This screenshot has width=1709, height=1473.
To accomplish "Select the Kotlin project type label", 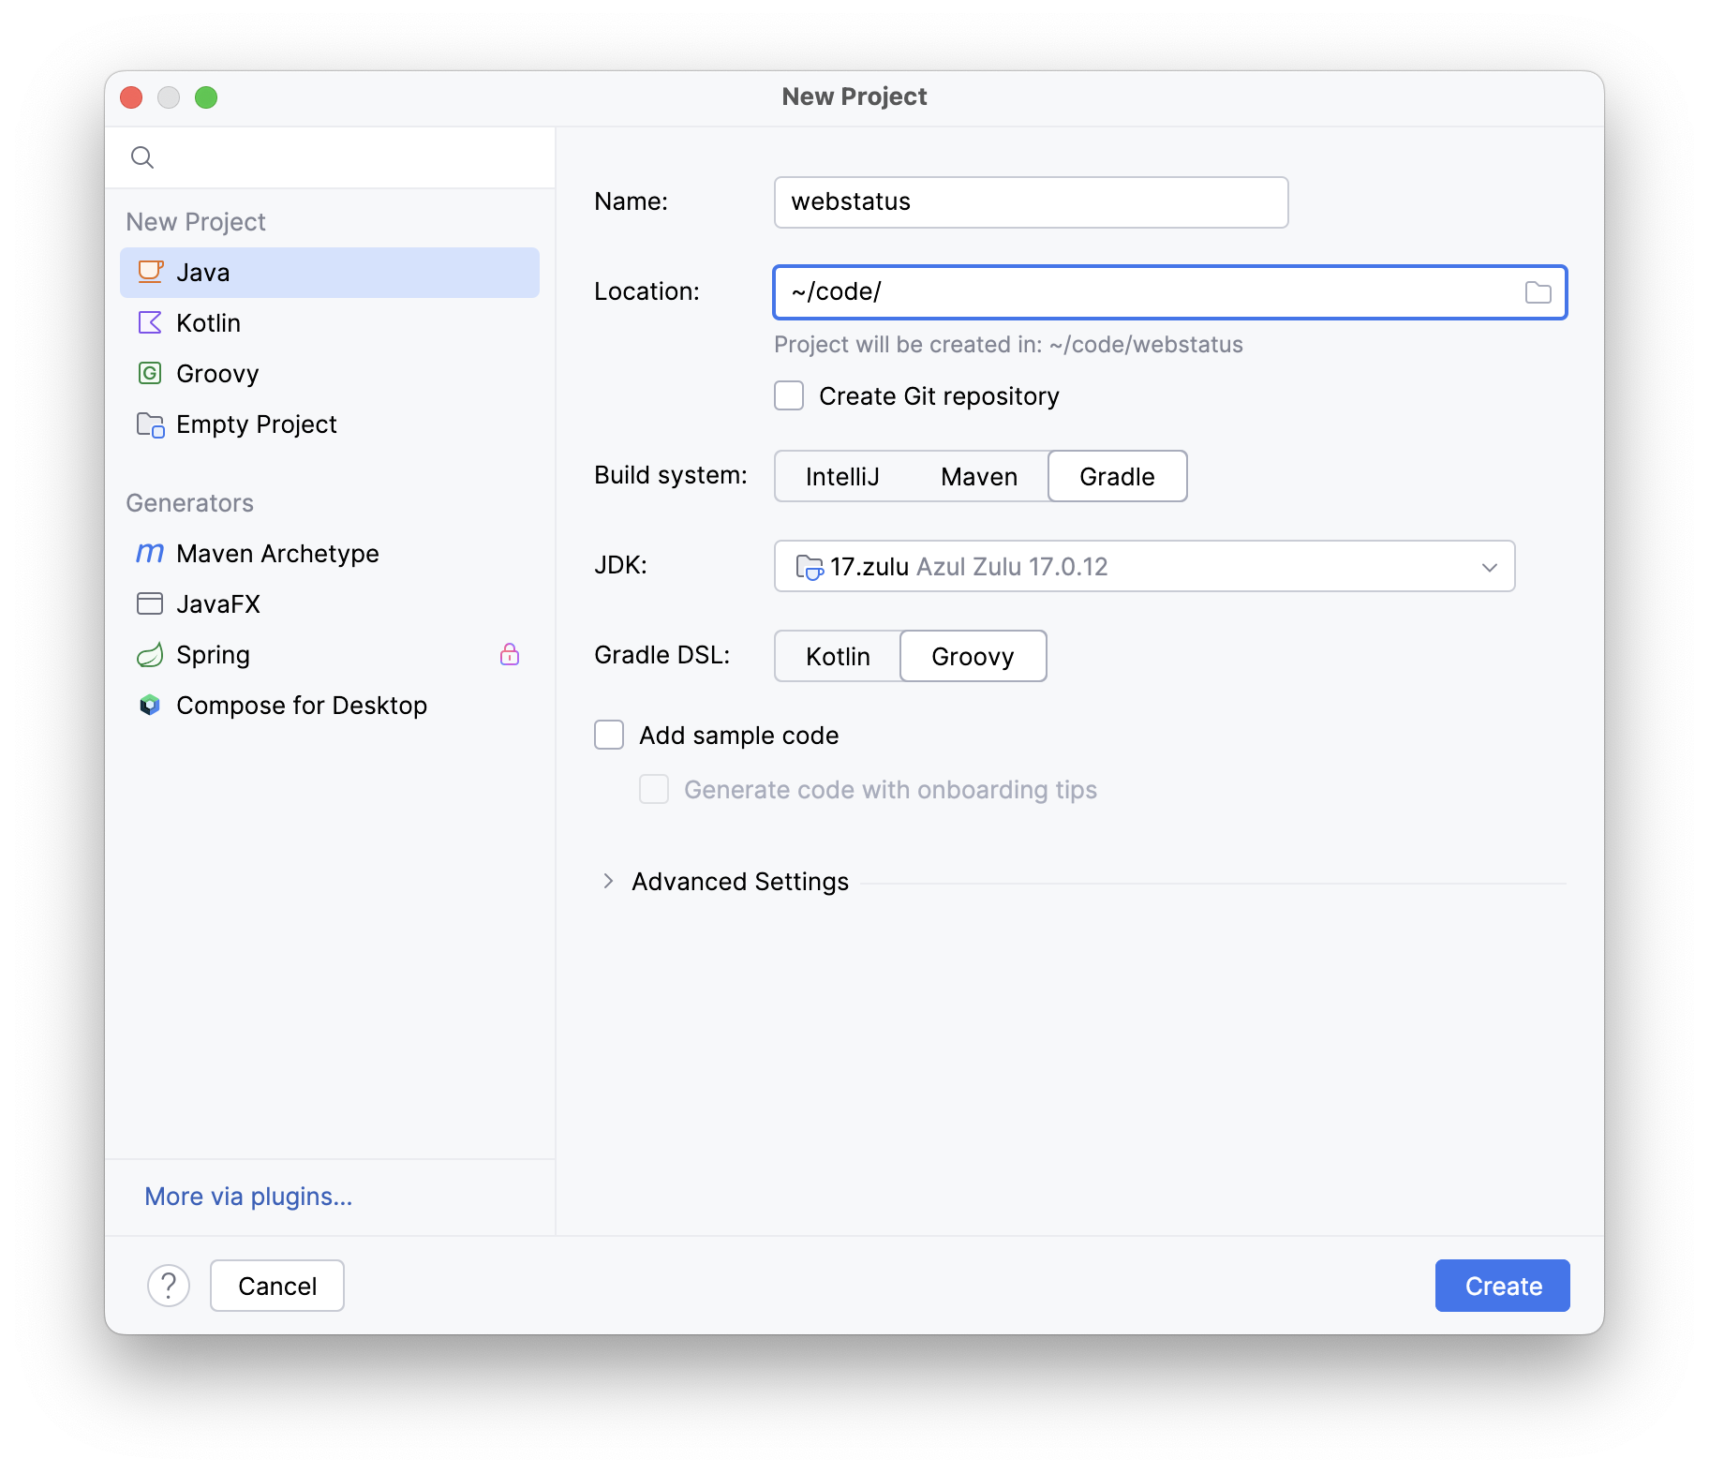I will [x=209, y=323].
